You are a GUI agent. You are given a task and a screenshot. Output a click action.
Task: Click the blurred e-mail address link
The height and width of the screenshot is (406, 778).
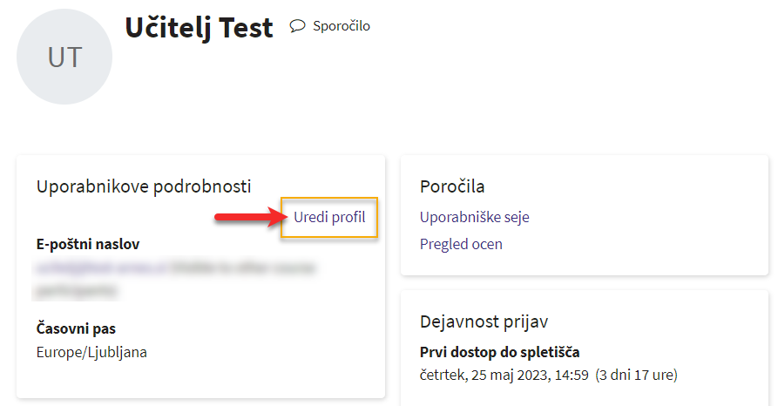102,267
